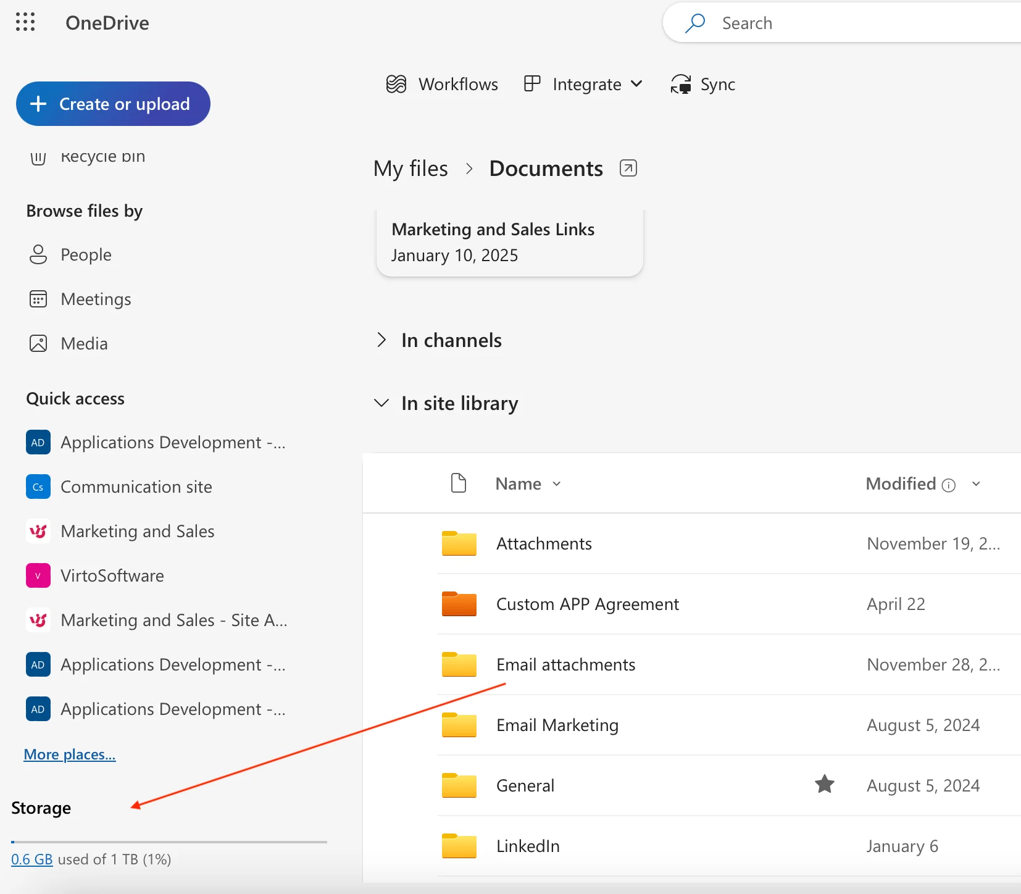Select Meetings under Browse files by
The image size is (1021, 894).
(x=96, y=299)
